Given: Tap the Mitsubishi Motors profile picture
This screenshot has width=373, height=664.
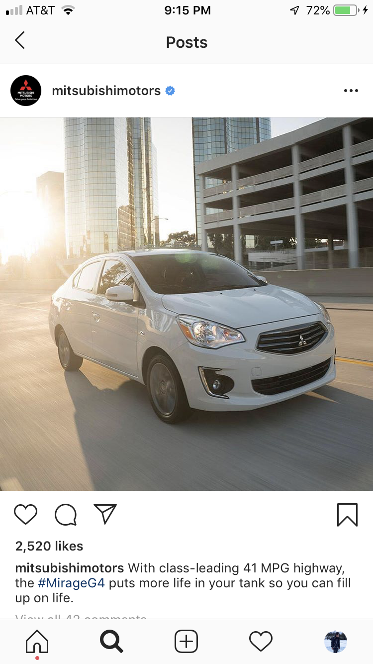Looking at the screenshot, I should coord(26,91).
